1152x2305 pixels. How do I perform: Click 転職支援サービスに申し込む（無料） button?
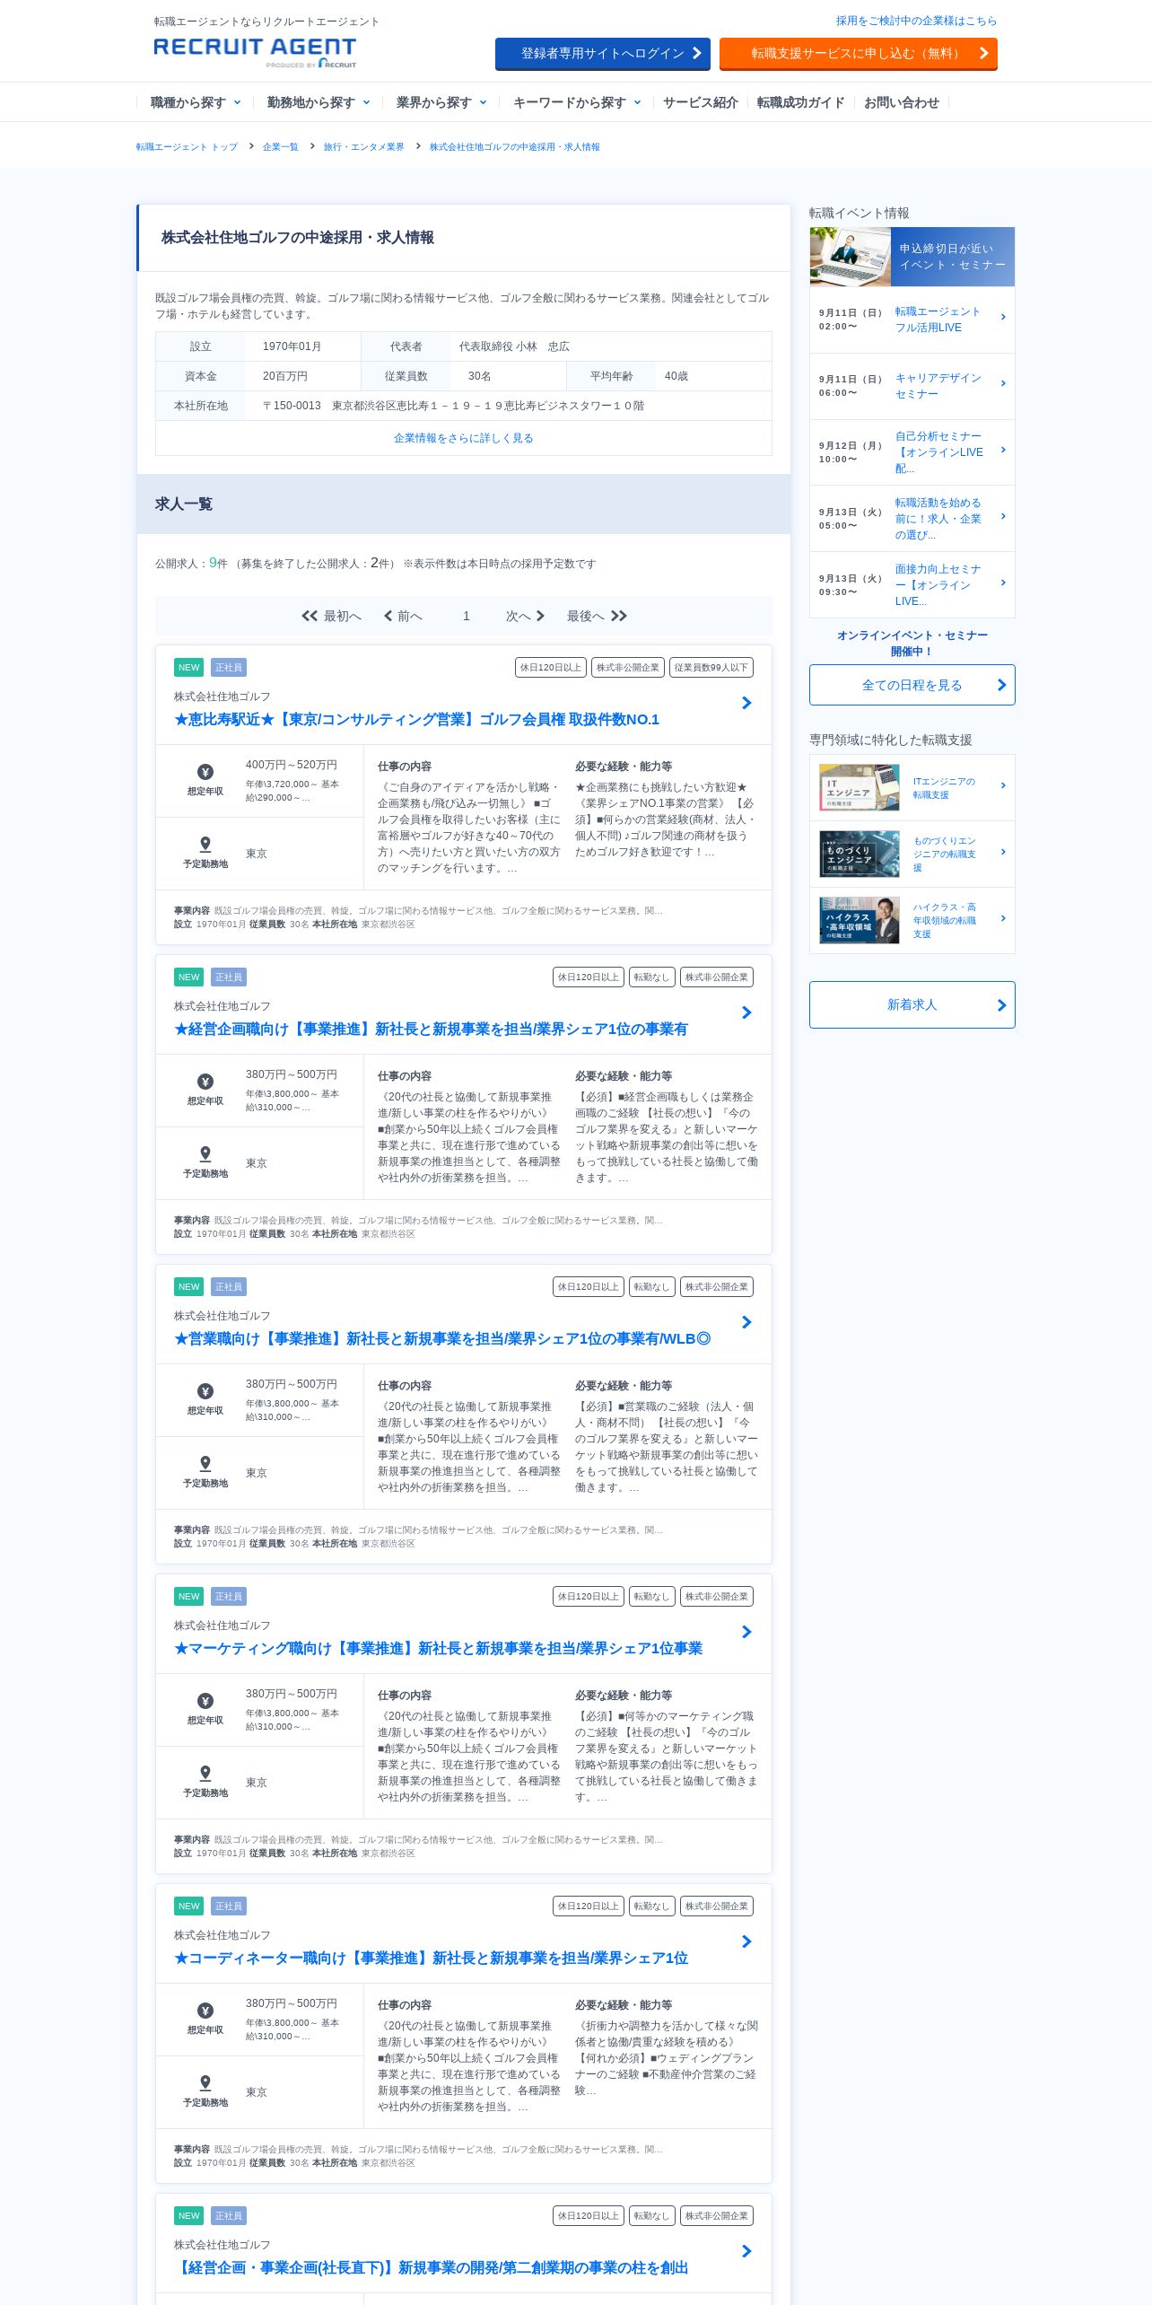point(859,54)
